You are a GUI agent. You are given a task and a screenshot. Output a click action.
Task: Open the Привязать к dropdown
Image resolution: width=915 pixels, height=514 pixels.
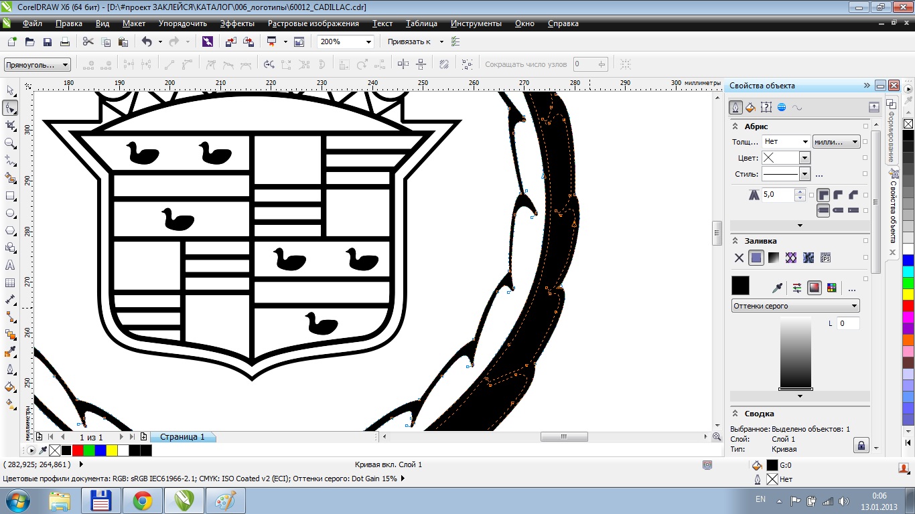441,41
